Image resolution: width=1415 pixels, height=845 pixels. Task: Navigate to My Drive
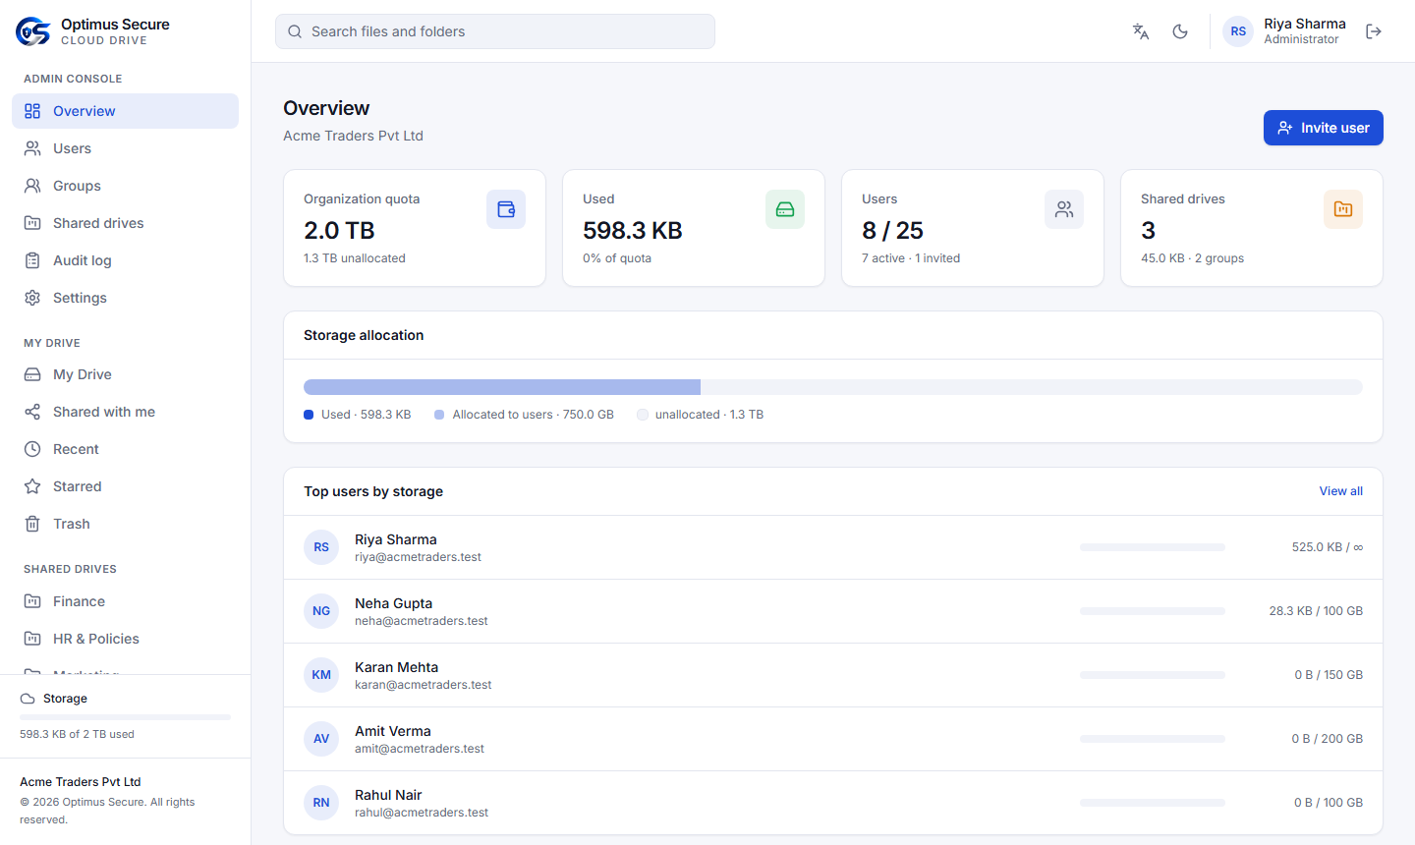coord(125,374)
